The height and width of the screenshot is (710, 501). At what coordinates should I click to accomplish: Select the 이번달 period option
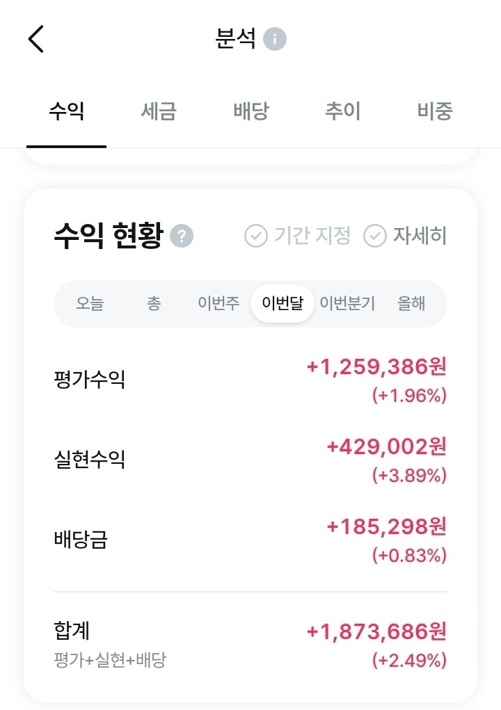click(283, 303)
